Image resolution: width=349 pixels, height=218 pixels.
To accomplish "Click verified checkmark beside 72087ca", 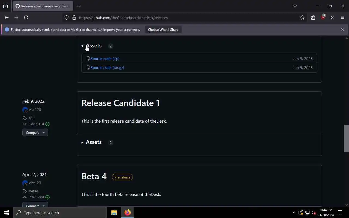I will click(x=47, y=197).
